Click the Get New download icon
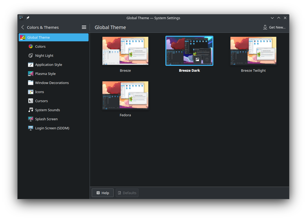The width and height of the screenshot is (307, 220). 265,27
